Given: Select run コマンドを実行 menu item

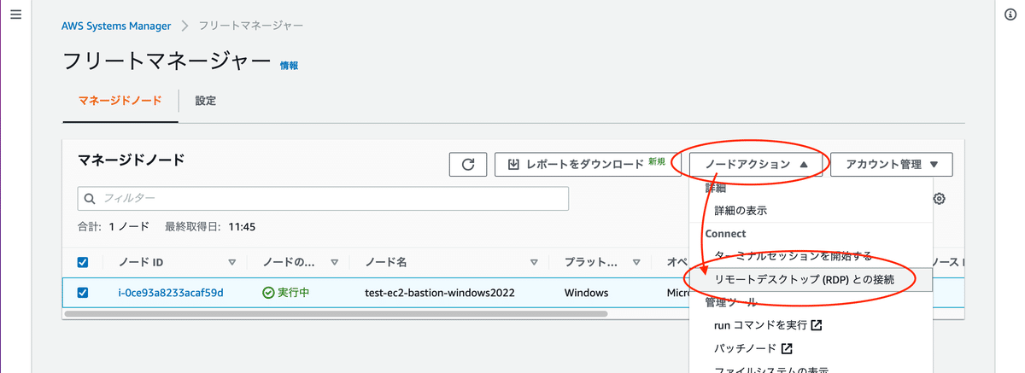Looking at the screenshot, I should [811, 325].
